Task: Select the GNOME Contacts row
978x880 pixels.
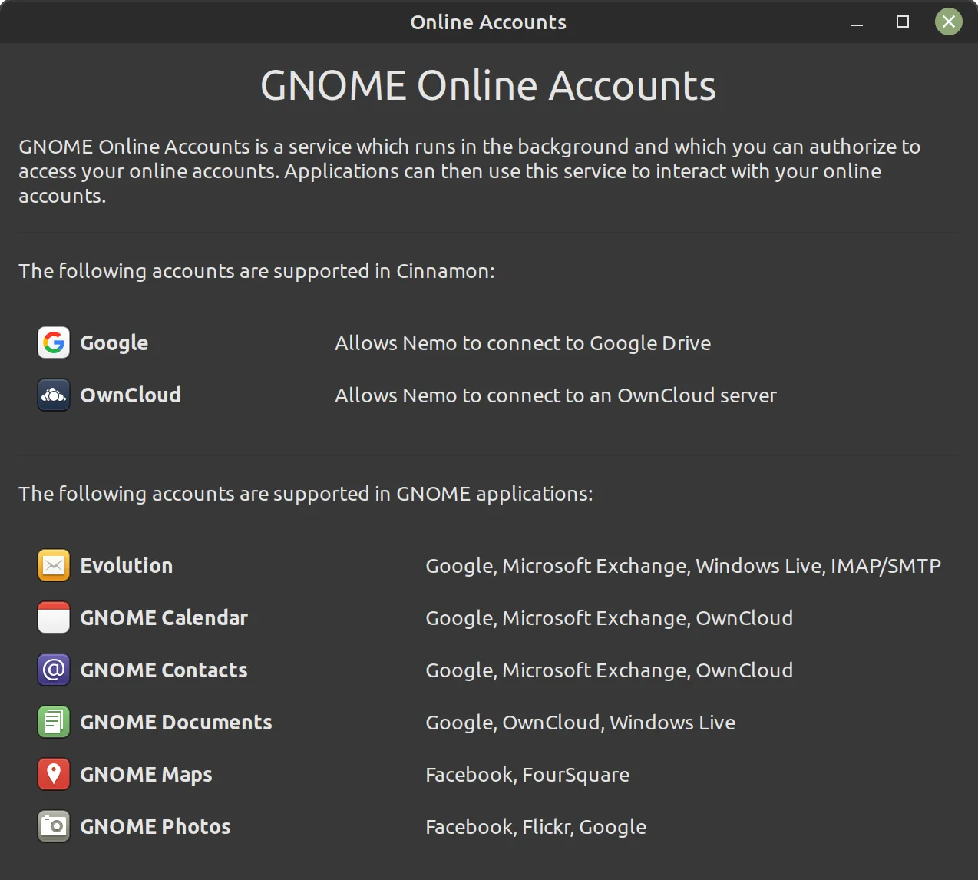Action: [164, 670]
